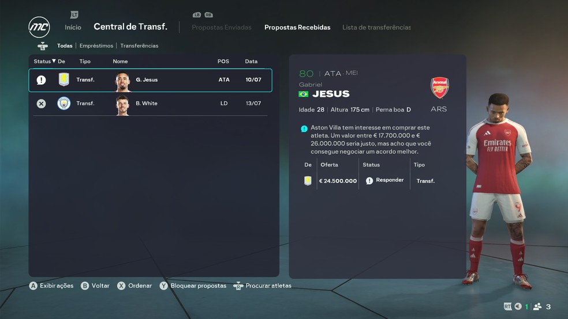This screenshot has width=568, height=319.
Task: Filter proposals by Empréstimos
Action: (x=96, y=46)
